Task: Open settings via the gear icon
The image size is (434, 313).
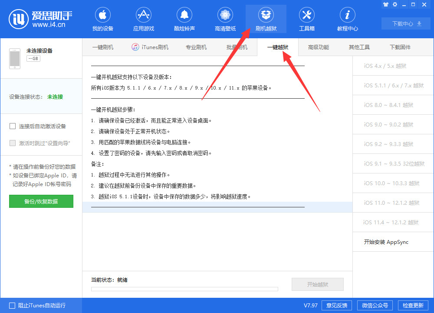Action: click(395, 4)
